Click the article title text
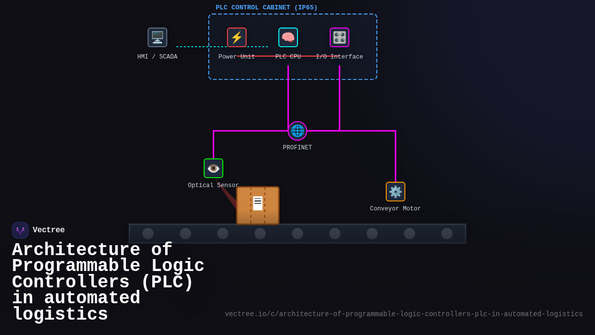Screen dimensions: 595x335 coord(108,281)
